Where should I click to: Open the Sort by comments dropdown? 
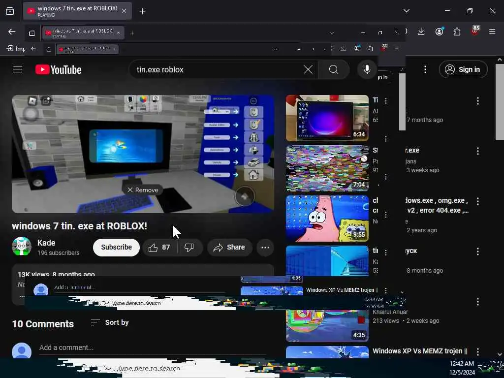pos(110,322)
